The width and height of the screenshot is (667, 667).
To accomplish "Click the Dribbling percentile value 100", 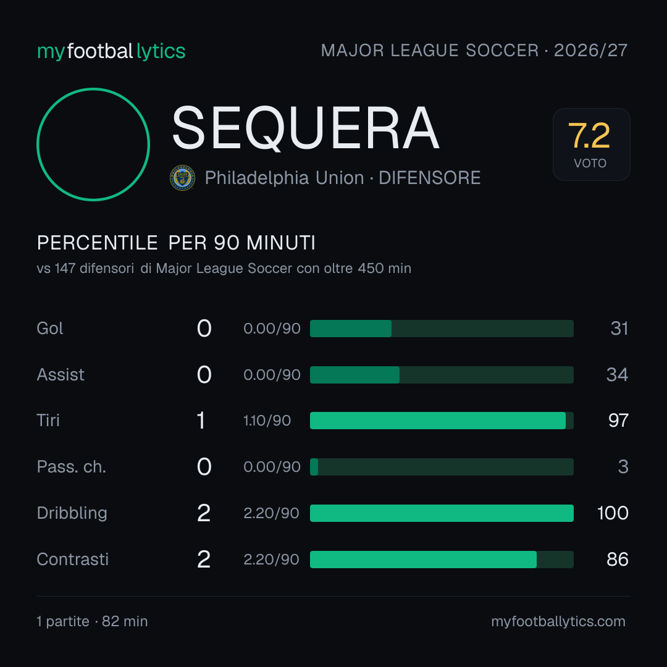I will point(613,513).
